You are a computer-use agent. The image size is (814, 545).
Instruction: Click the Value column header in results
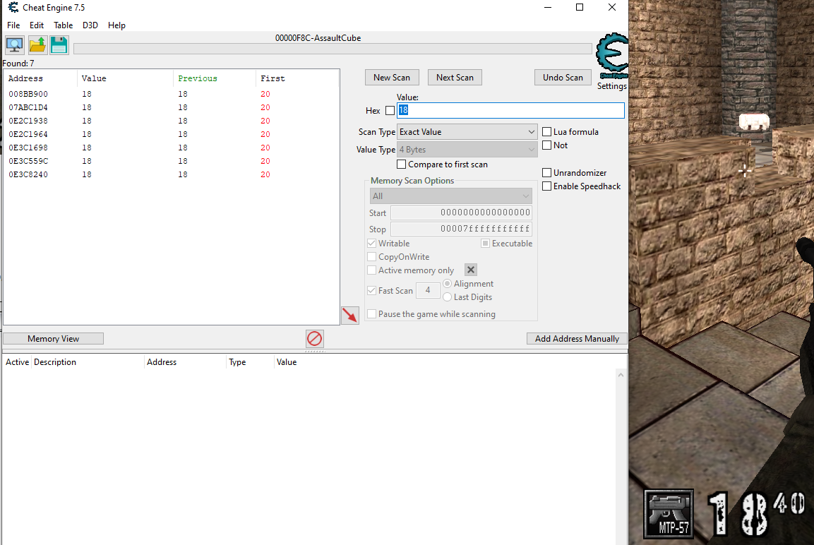(125, 78)
